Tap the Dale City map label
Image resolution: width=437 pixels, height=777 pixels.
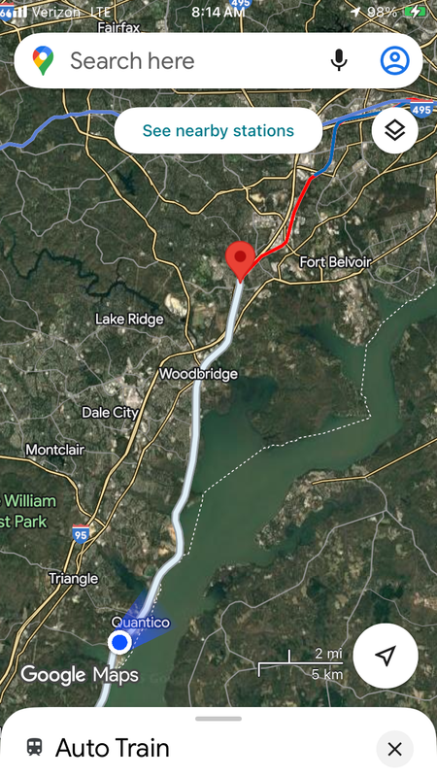110,412
